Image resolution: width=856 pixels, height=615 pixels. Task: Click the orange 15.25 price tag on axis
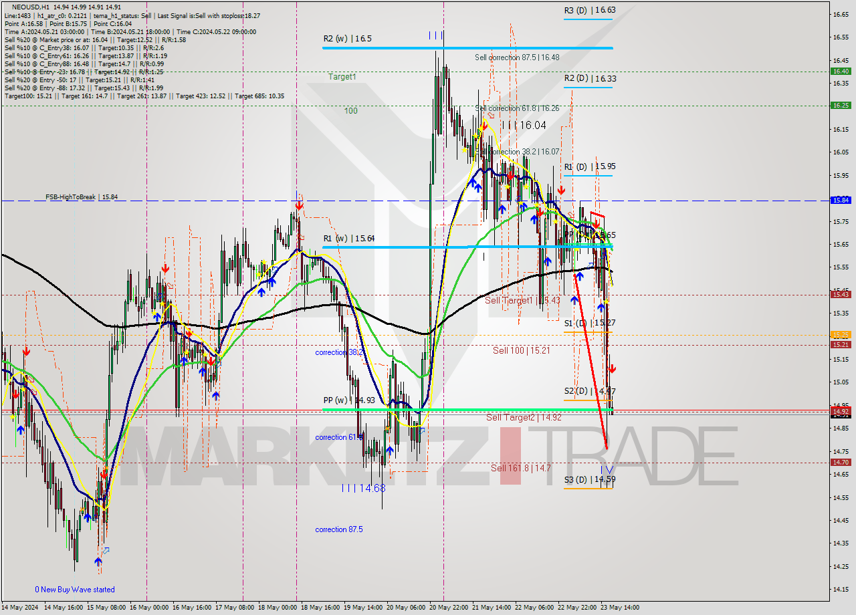(x=841, y=335)
